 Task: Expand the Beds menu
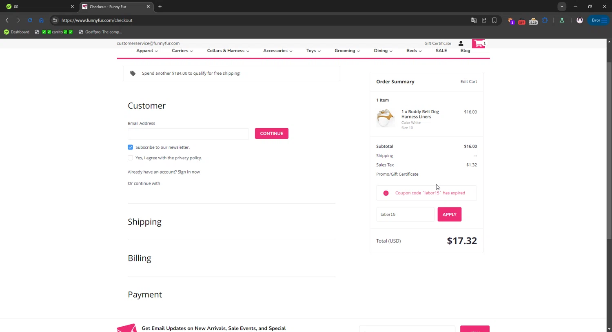click(414, 51)
